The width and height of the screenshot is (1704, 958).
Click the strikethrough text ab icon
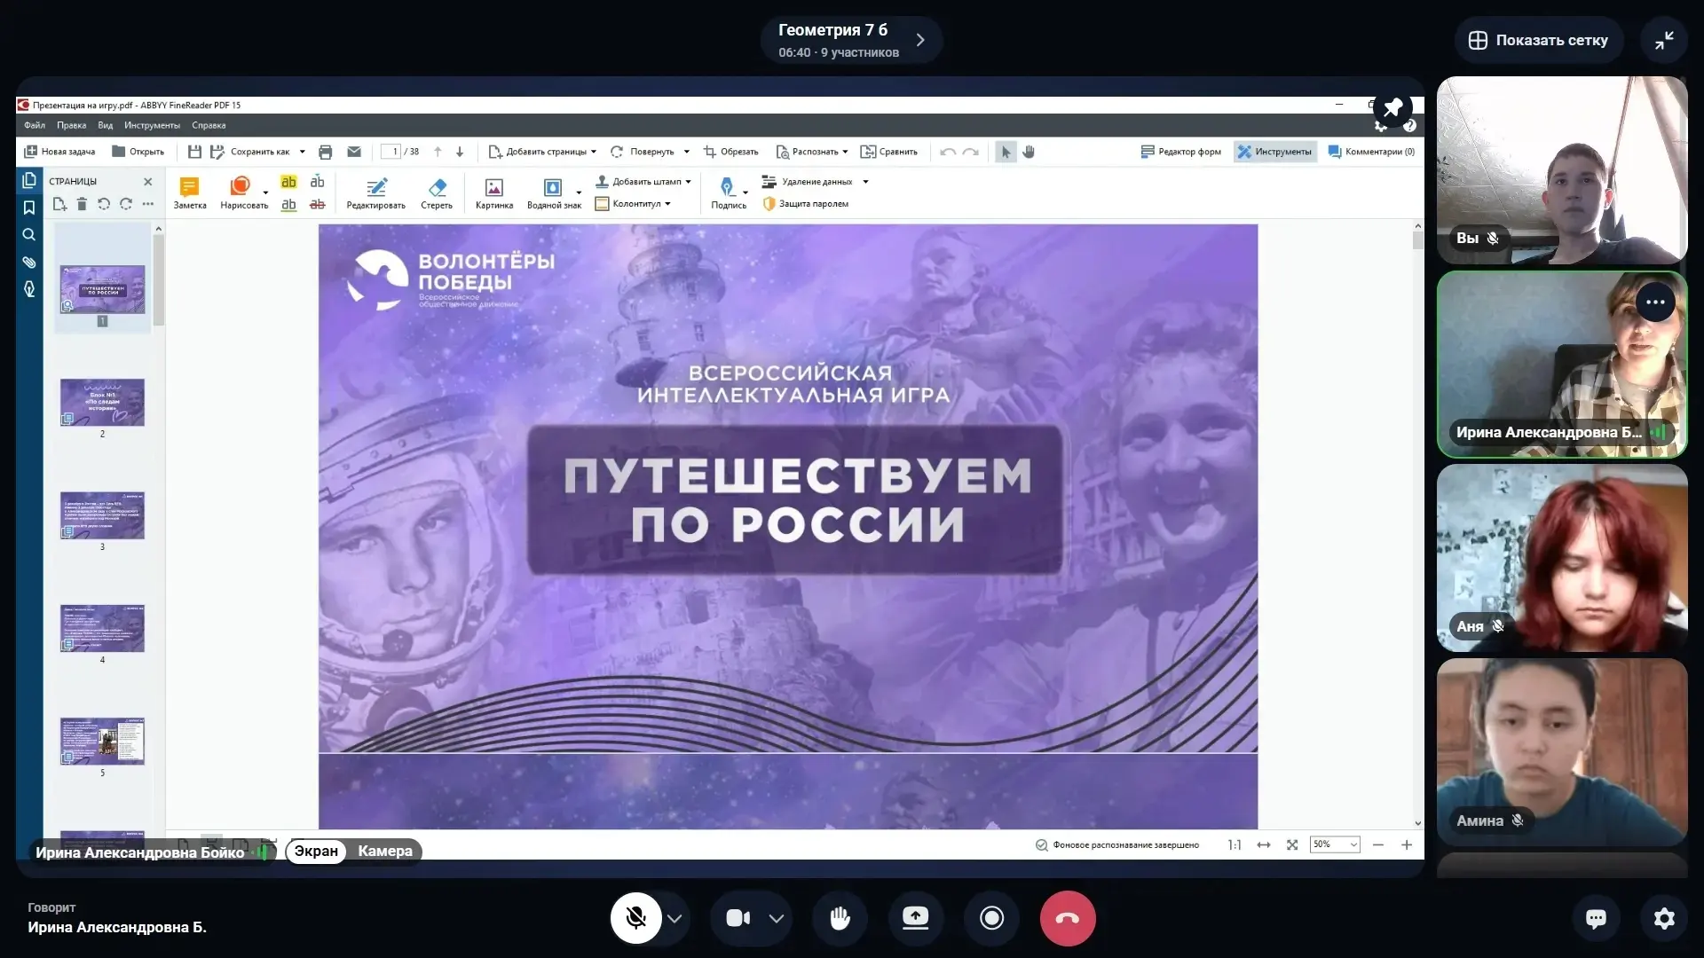(x=317, y=205)
